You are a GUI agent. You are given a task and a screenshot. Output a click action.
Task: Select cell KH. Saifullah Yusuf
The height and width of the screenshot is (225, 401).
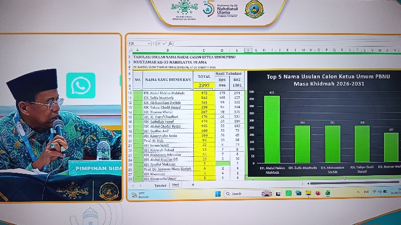click(x=168, y=121)
